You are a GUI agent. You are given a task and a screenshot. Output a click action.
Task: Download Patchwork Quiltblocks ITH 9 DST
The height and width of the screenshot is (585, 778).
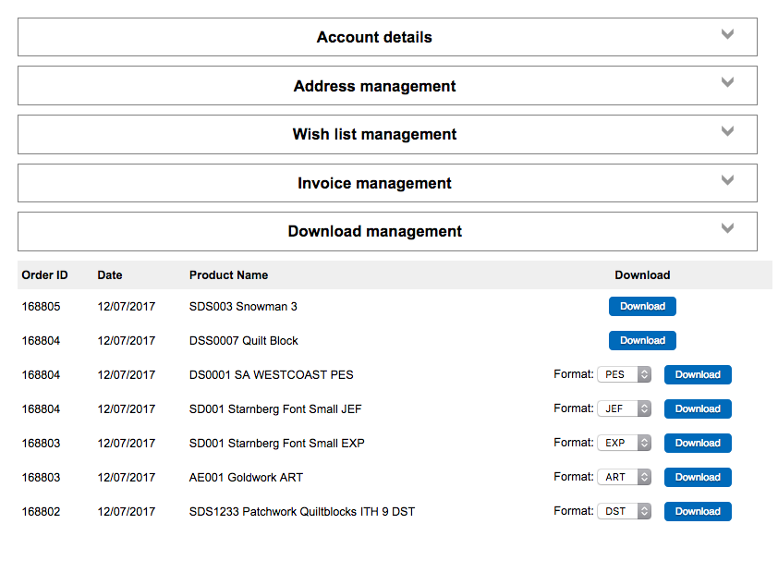tap(698, 512)
